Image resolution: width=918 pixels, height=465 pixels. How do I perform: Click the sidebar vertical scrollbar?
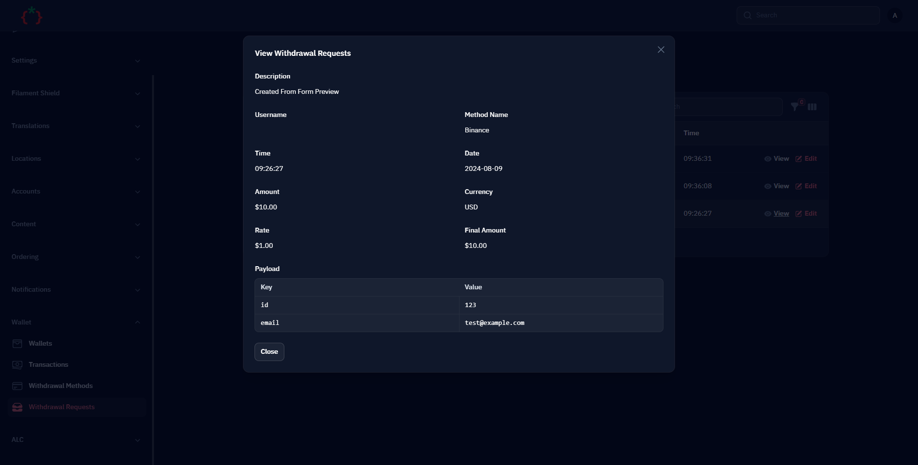[x=153, y=270]
